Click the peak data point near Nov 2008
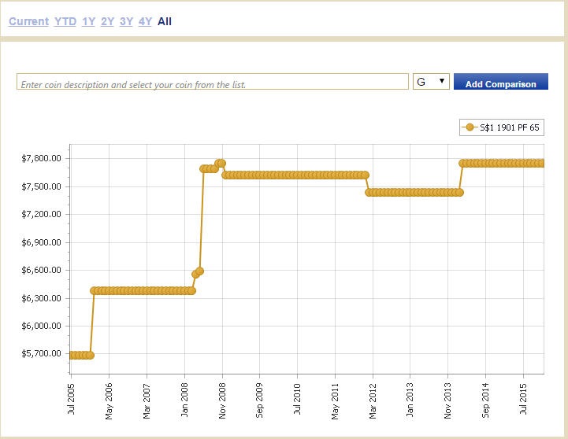 tap(221, 163)
